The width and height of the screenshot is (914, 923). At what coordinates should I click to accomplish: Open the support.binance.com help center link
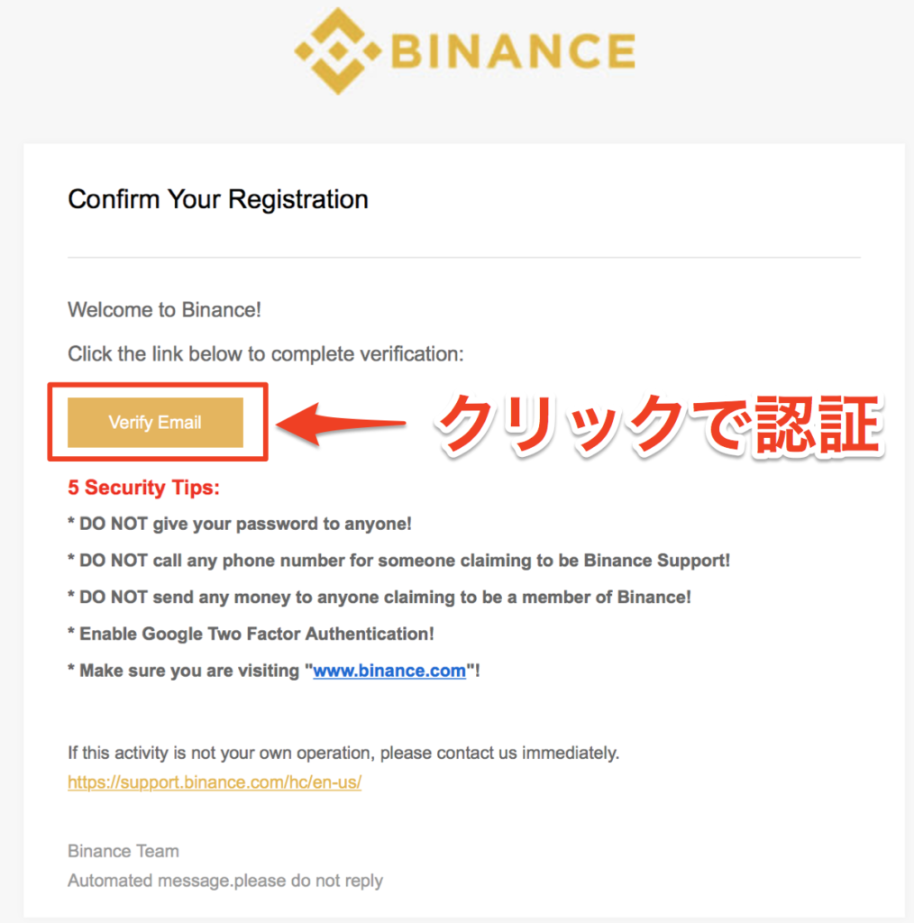(x=215, y=782)
